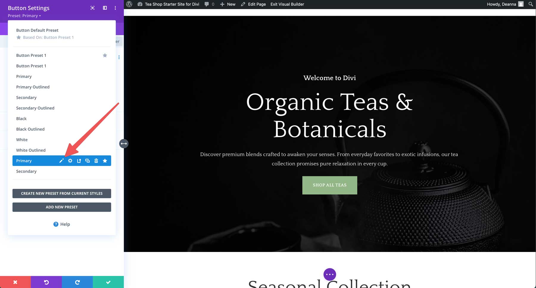Redo the last change

77,282
